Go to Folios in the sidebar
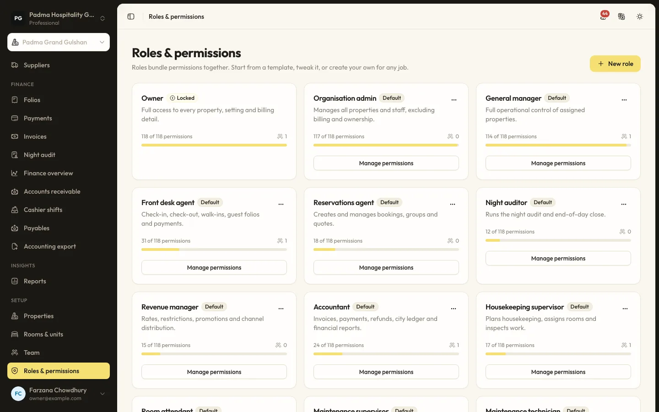The height and width of the screenshot is (412, 659). [59, 100]
